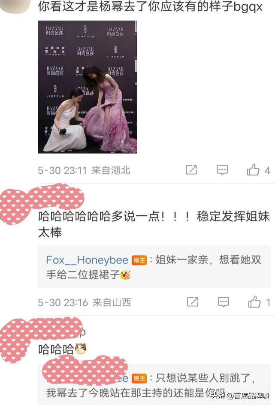Open bottom reply starting 只想说某些人别跳了
Viewport: 275px width, 405px height.
154,384
